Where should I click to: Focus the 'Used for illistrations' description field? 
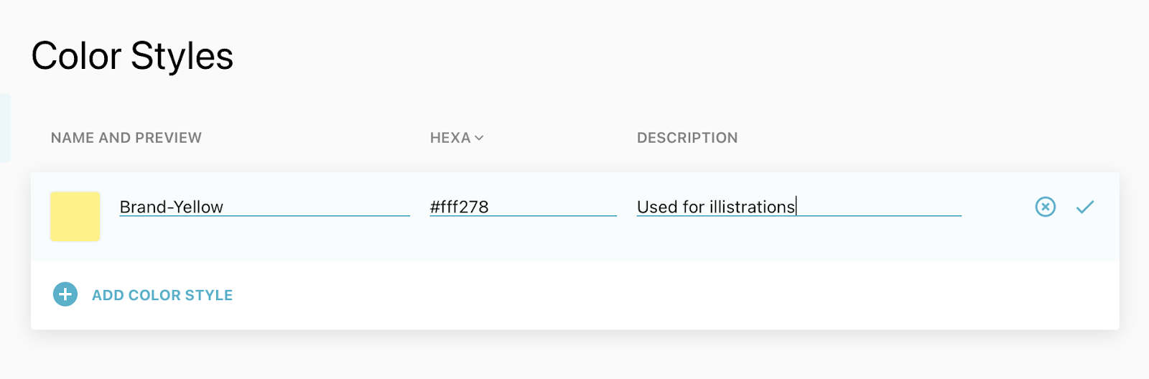pos(799,207)
